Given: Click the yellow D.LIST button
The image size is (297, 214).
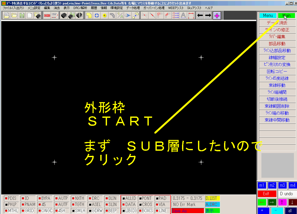Looking at the screenshot, I should (212, 198).
